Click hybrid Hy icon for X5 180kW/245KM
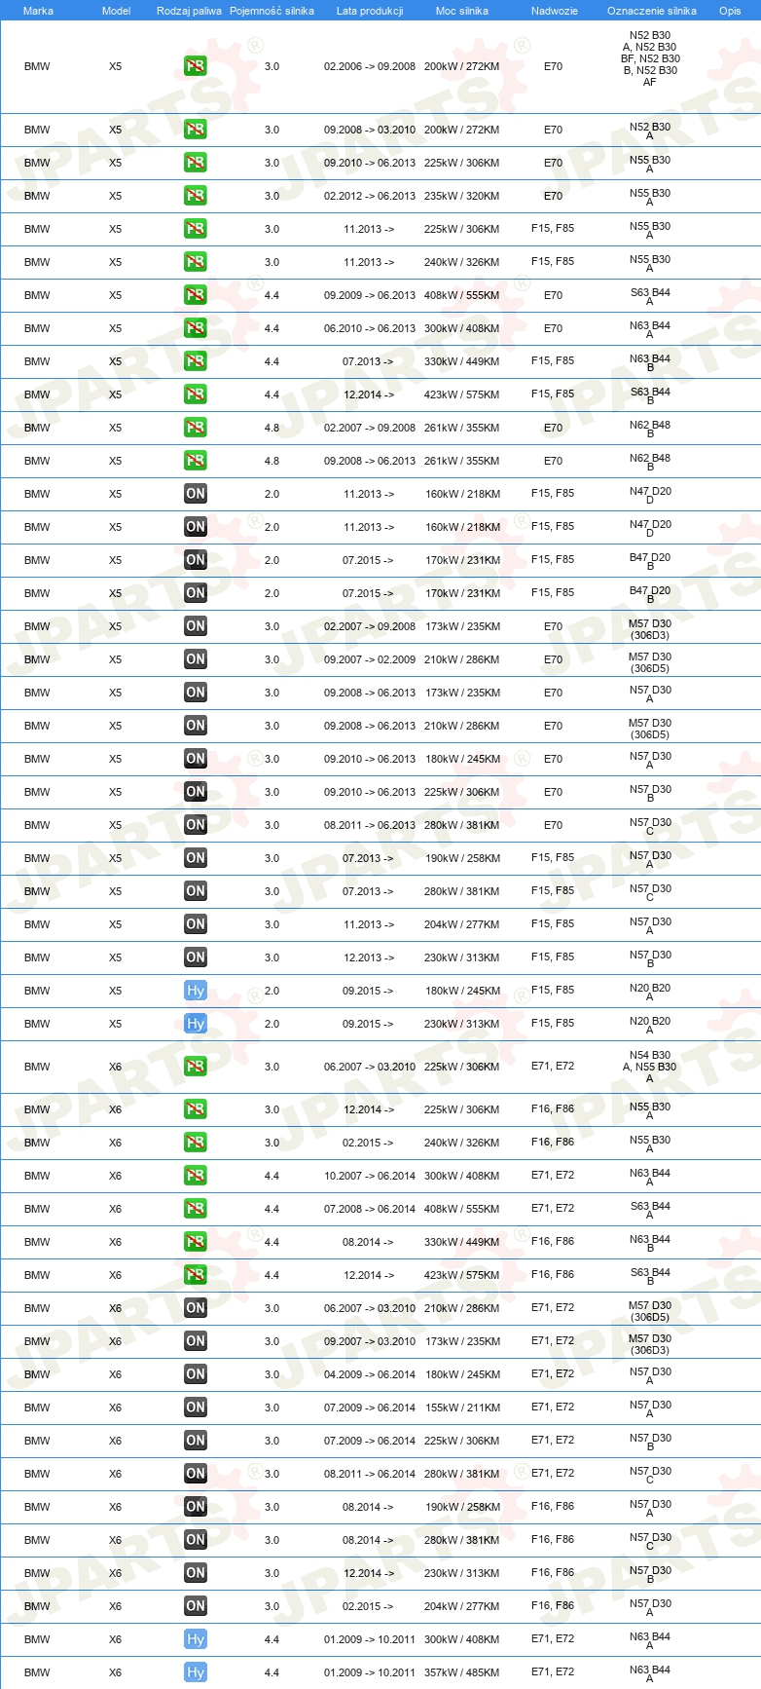Viewport: 761px width, 1689px height. pyautogui.click(x=196, y=991)
